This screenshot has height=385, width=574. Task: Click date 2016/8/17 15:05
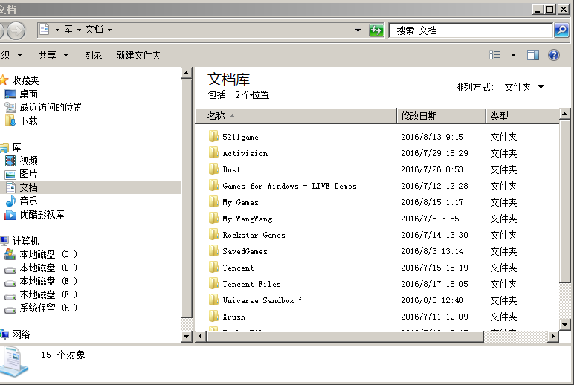pos(434,284)
